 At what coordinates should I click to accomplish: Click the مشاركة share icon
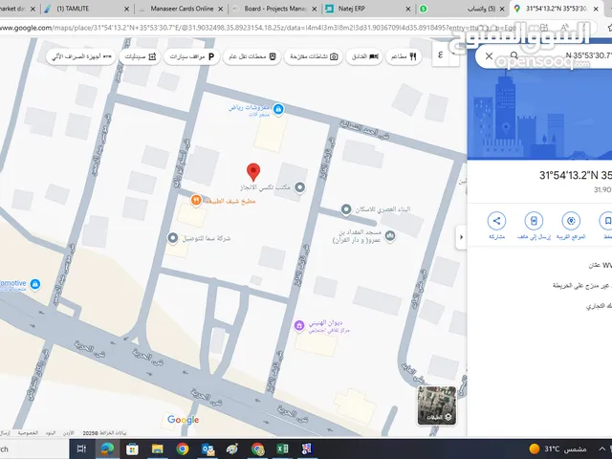tap(496, 221)
